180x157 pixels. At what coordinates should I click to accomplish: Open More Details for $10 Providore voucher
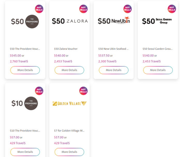pos(25,152)
